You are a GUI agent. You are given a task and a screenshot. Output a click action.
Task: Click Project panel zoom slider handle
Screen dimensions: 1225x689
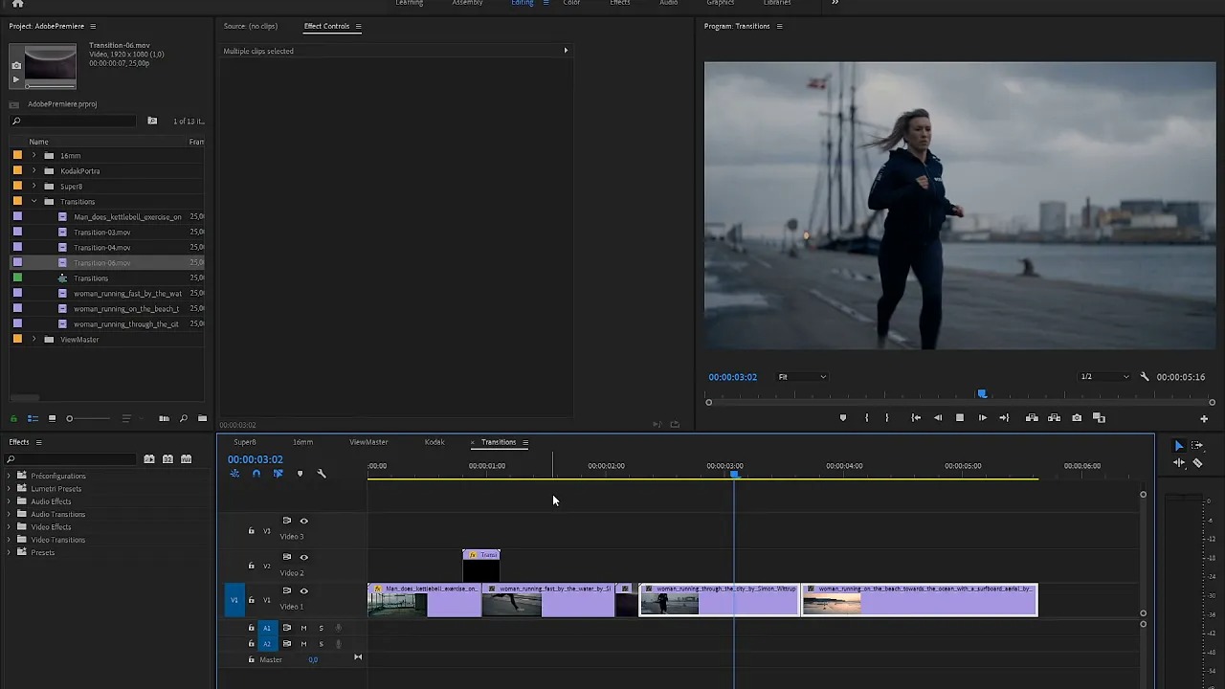pos(70,418)
